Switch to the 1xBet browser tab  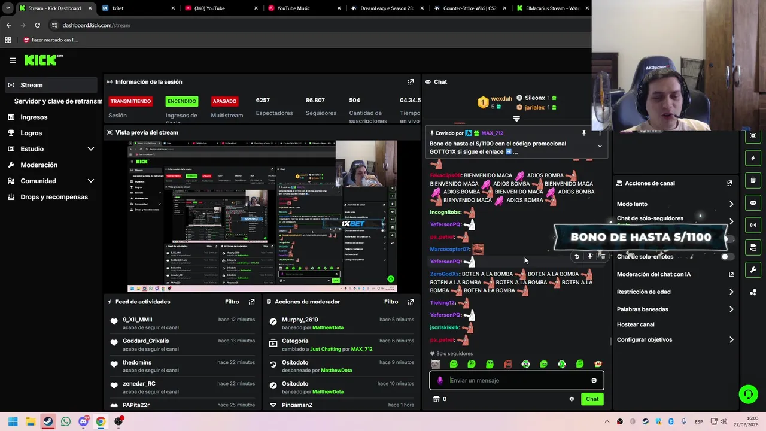137,8
